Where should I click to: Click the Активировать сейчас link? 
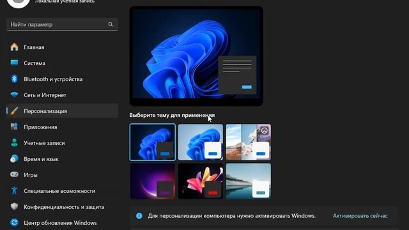360,216
